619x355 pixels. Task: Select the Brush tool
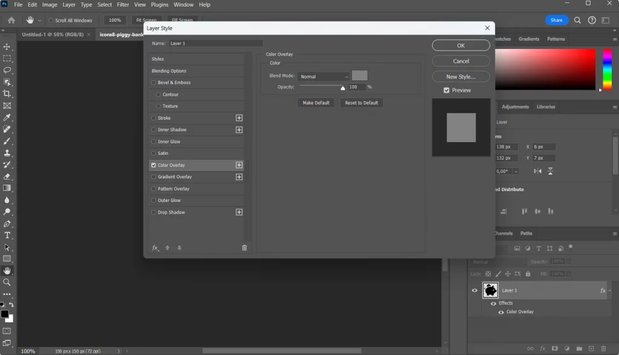(x=7, y=141)
